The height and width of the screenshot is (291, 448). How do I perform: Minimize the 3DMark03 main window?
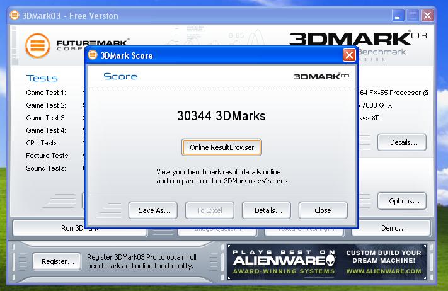pyautogui.click(x=398, y=15)
